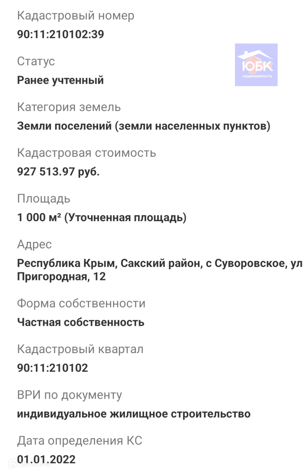Select the Земли поселений category text
The image size is (305, 474).
[x=144, y=126]
